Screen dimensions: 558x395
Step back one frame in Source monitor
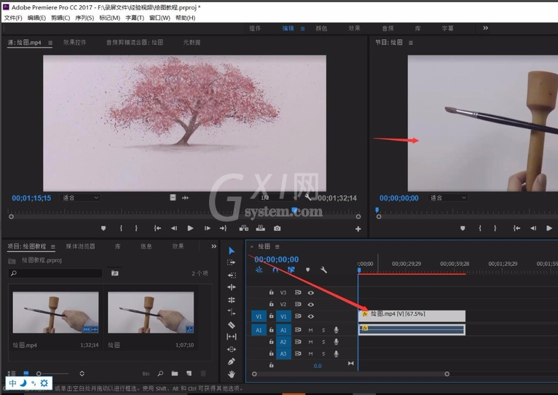tap(173, 228)
